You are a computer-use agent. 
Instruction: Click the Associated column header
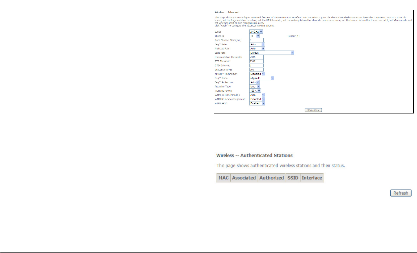(244, 178)
